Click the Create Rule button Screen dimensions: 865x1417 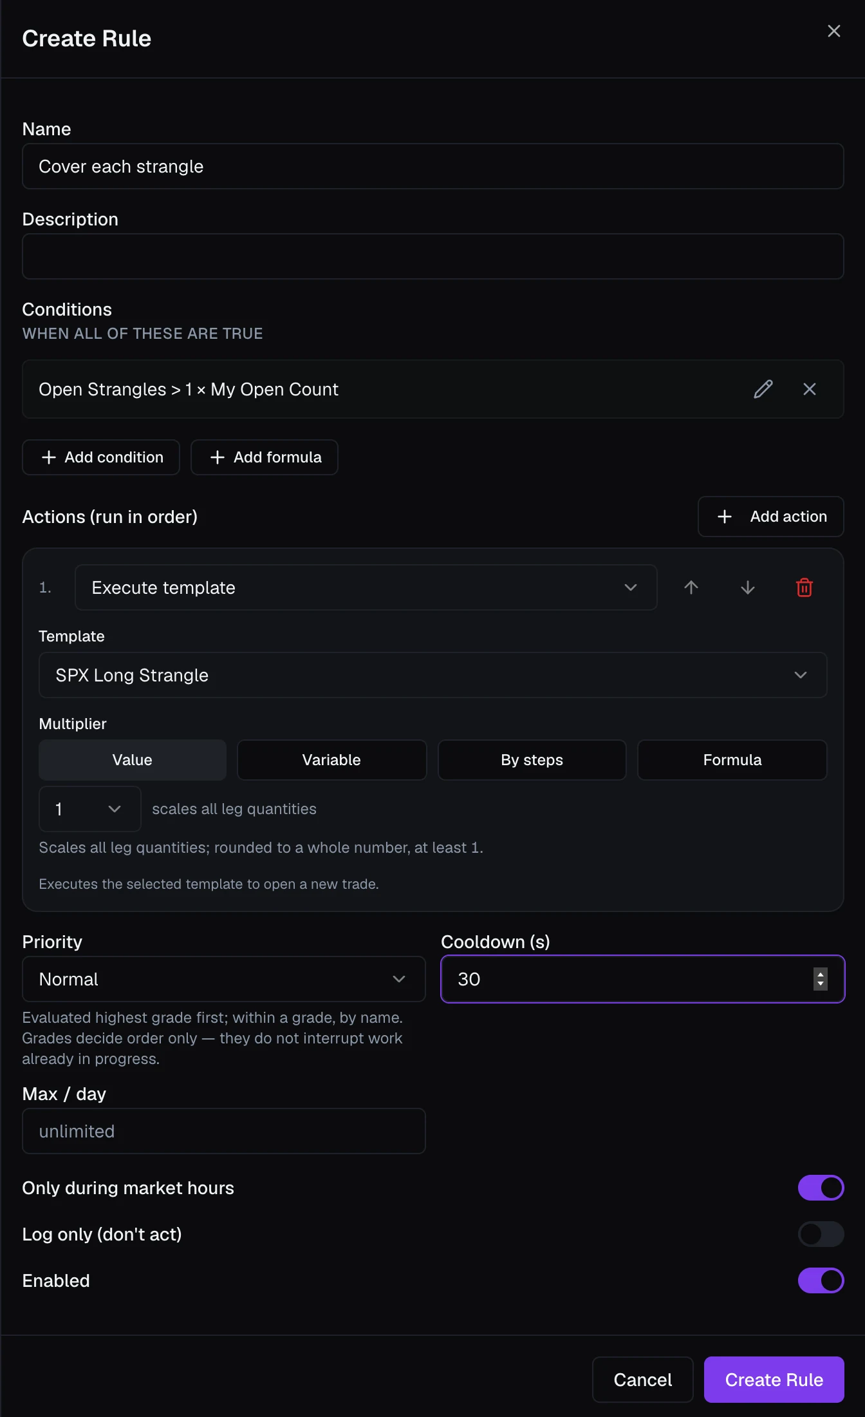pos(774,1380)
